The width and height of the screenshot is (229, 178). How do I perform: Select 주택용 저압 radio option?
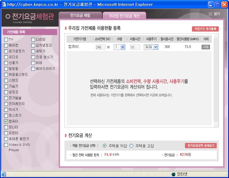(104, 146)
